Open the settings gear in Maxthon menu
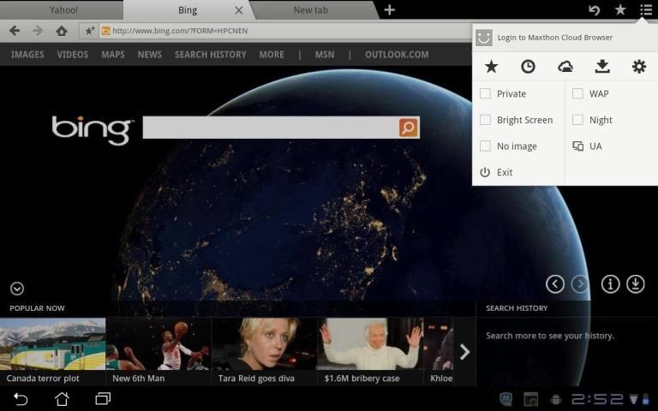 (x=638, y=67)
